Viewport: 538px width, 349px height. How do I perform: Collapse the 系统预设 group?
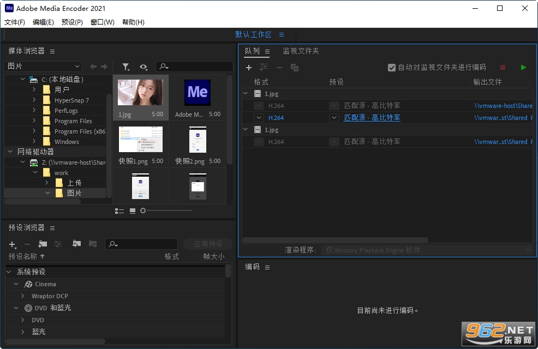(x=9, y=272)
